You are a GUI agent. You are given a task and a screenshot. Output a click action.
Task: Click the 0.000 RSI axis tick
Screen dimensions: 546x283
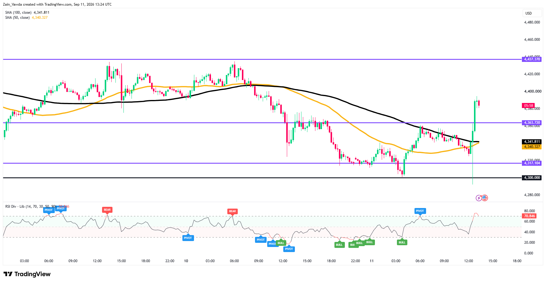(x=528, y=253)
